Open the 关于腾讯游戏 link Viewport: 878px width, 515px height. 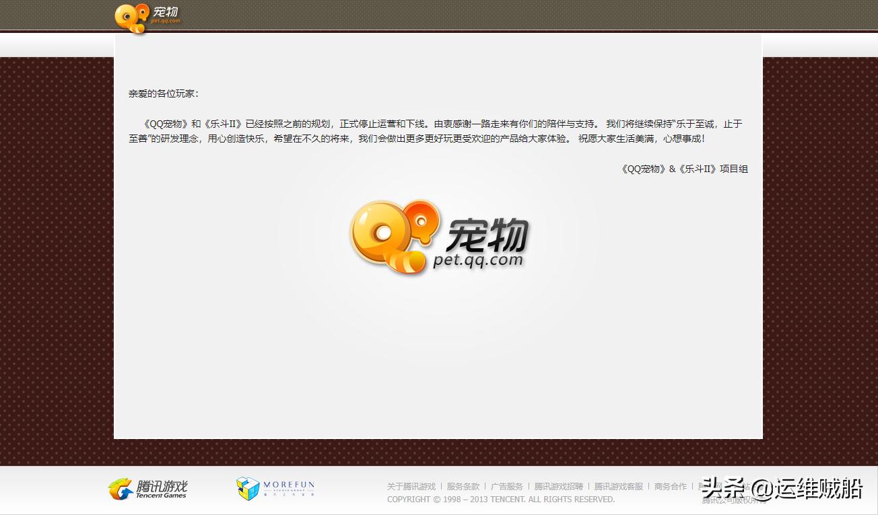pyautogui.click(x=411, y=486)
